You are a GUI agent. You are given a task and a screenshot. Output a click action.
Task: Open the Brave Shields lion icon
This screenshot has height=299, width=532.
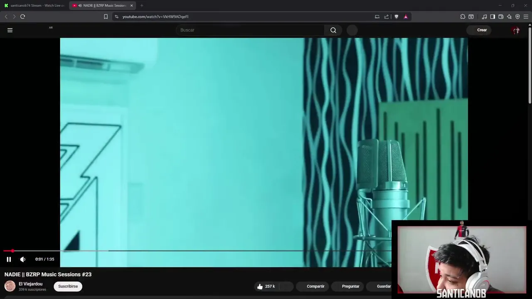tap(396, 17)
